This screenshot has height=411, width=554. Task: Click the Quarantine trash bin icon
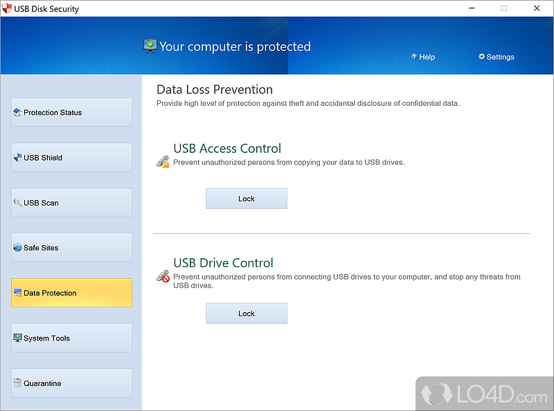point(18,383)
